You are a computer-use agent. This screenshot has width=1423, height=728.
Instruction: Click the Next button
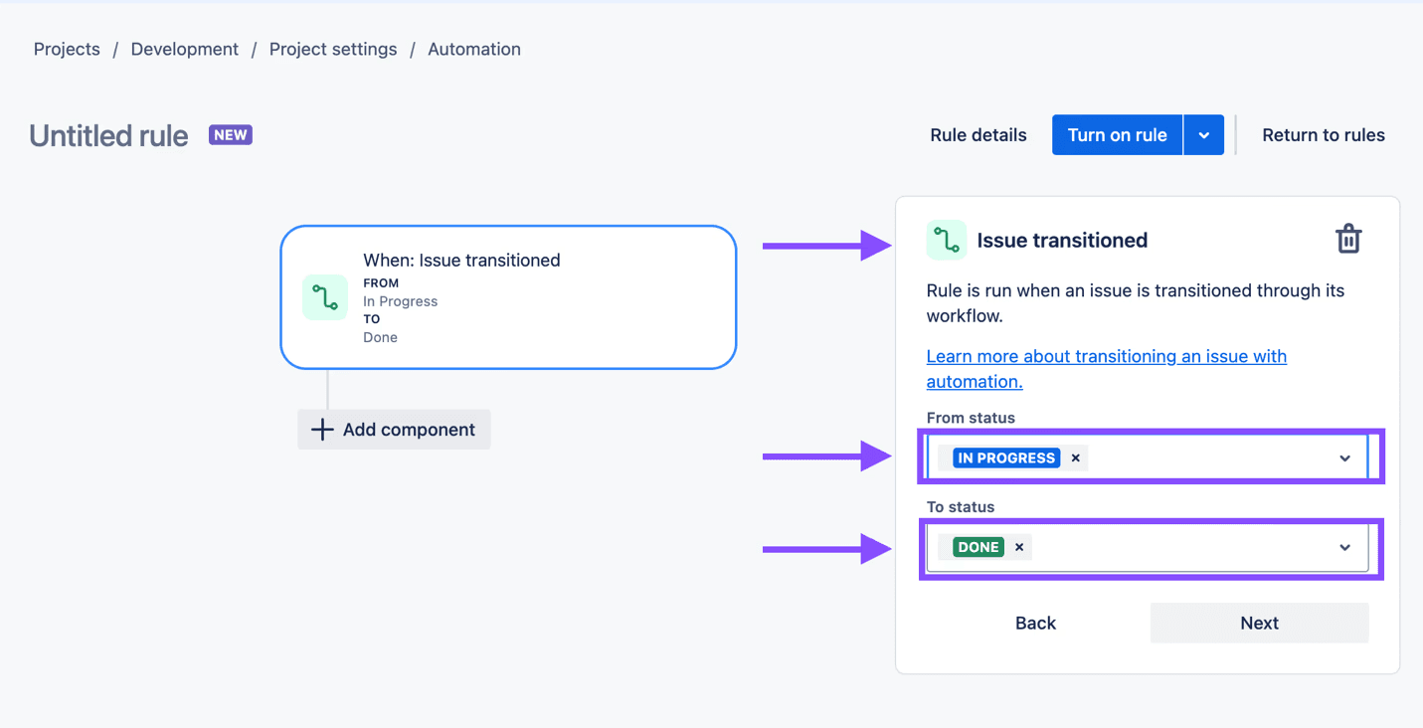click(x=1259, y=622)
